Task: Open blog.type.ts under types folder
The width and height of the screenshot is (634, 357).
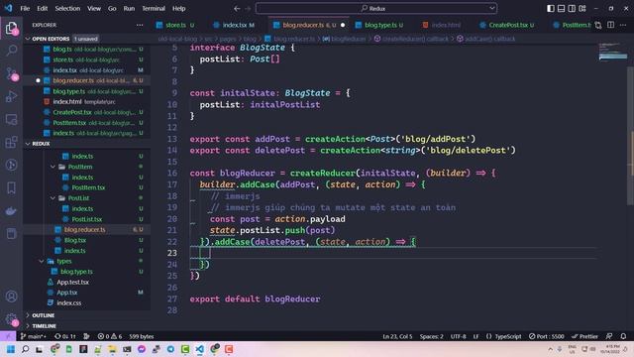Action: tap(76, 272)
